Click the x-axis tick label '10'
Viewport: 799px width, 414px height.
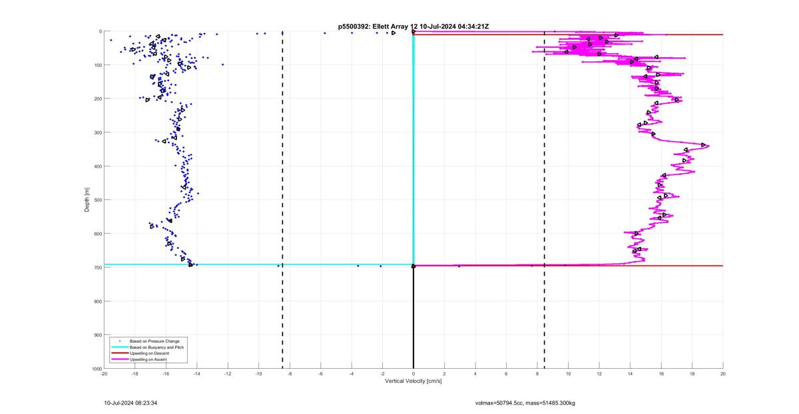(x=568, y=373)
